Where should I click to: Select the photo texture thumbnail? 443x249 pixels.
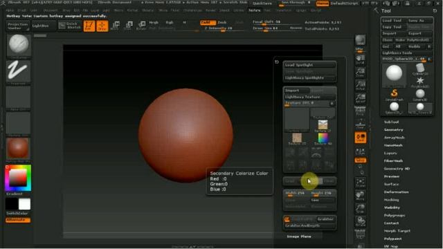pyautogui.click(x=323, y=124)
